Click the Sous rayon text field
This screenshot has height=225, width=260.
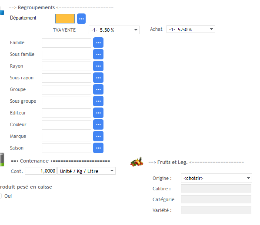(x=67, y=78)
